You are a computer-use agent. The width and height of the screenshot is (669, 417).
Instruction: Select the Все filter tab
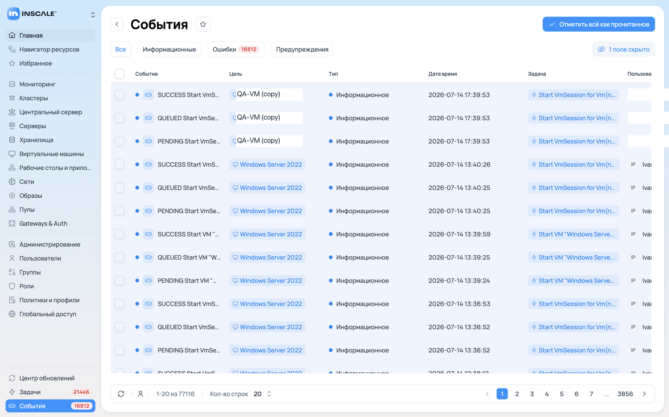click(x=120, y=49)
